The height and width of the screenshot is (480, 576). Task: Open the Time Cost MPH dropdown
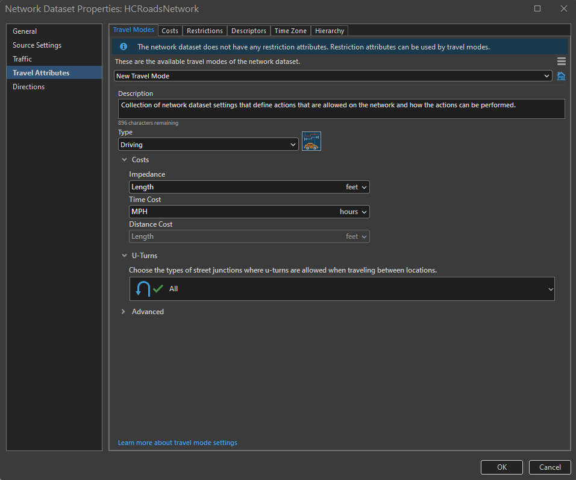[x=249, y=212]
